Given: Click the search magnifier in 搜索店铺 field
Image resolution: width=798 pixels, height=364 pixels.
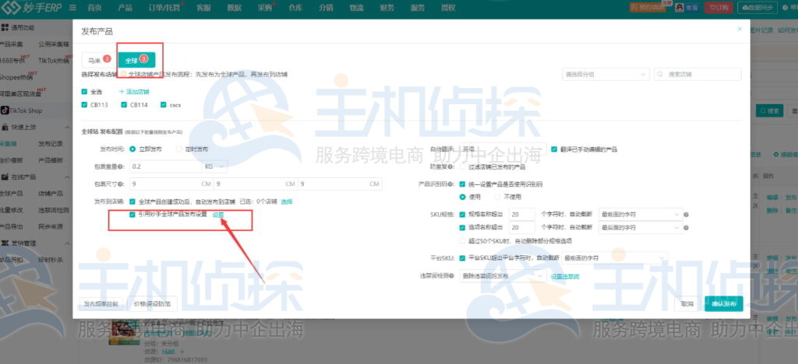Looking at the screenshot, I should [x=661, y=74].
